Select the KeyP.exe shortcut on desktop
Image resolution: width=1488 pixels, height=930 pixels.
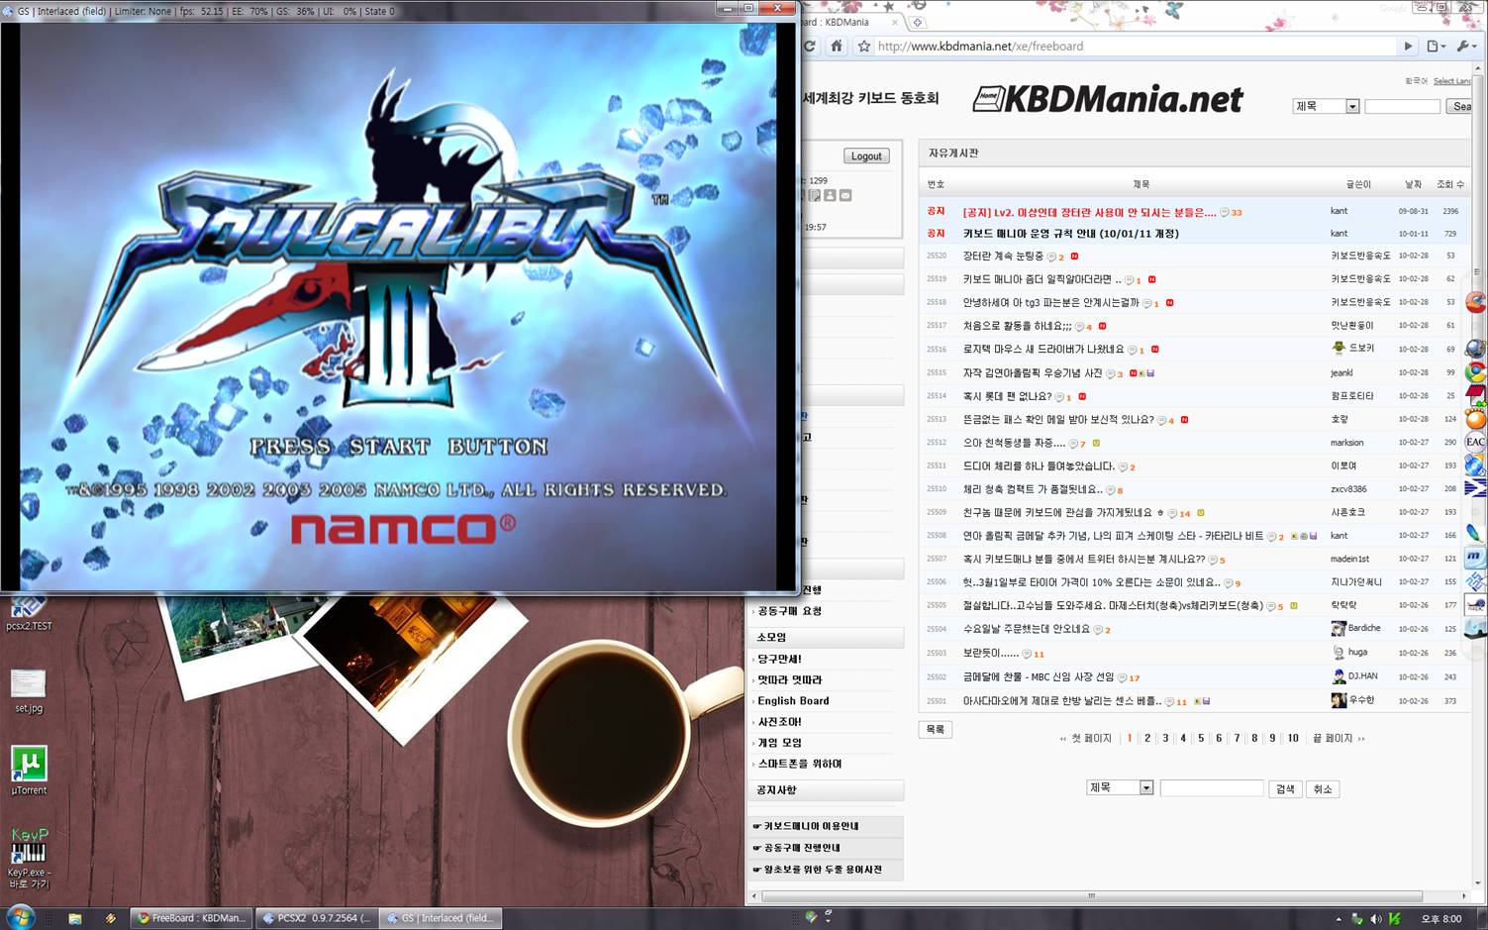click(29, 858)
